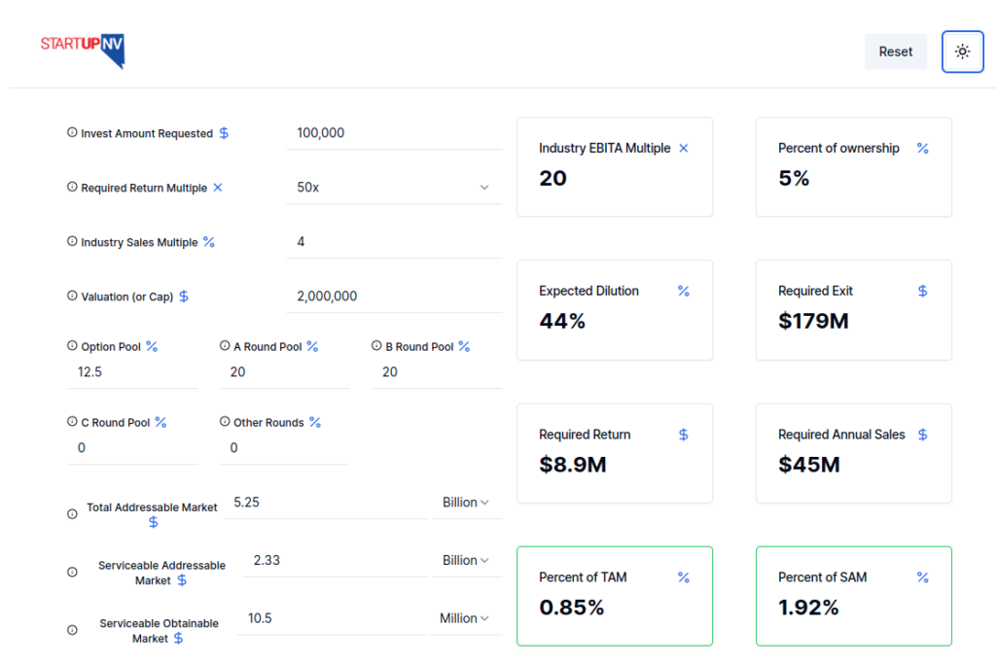The width and height of the screenshot is (996, 663).
Task: Toggle percent unit on Percent of ownership card
Action: 922,148
